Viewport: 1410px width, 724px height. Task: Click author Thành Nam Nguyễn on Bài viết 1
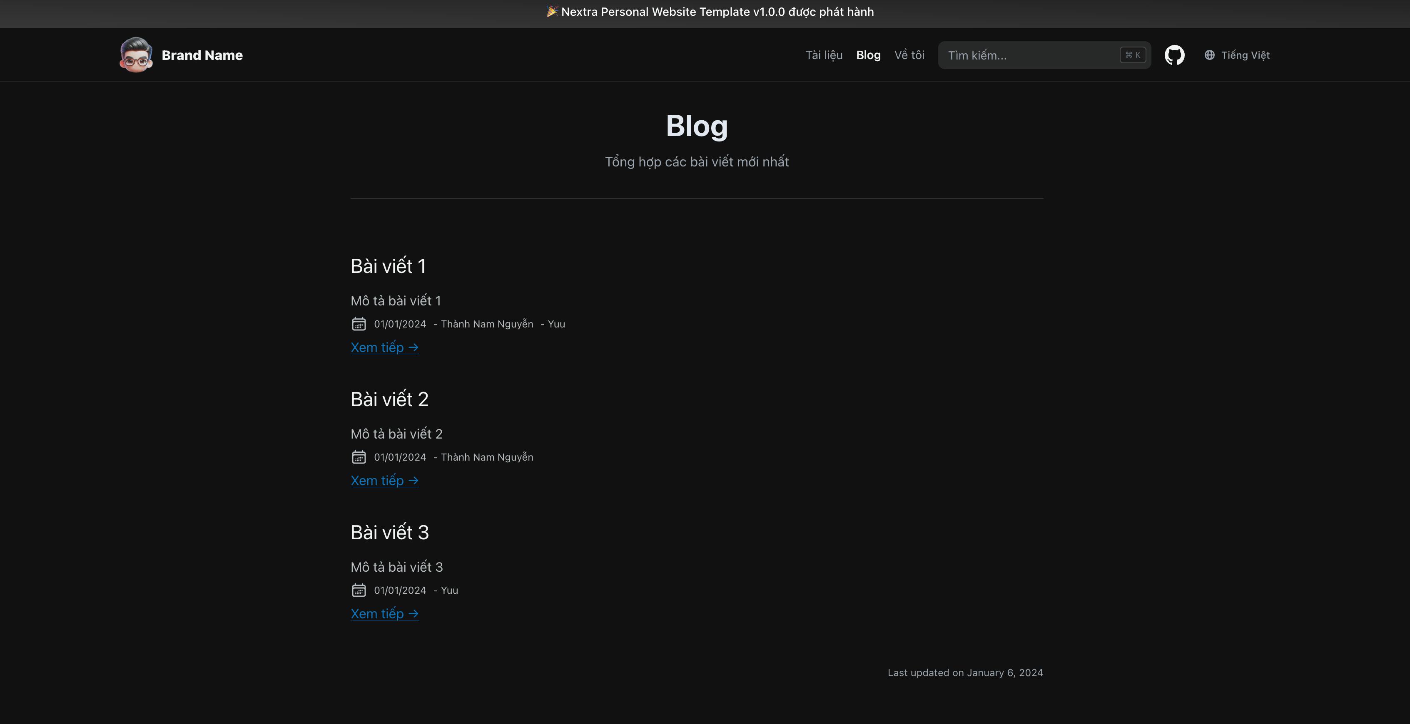tap(487, 324)
